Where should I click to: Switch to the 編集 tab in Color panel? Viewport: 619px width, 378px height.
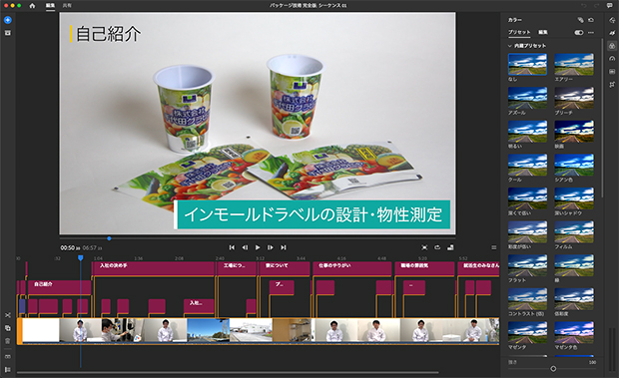point(543,32)
